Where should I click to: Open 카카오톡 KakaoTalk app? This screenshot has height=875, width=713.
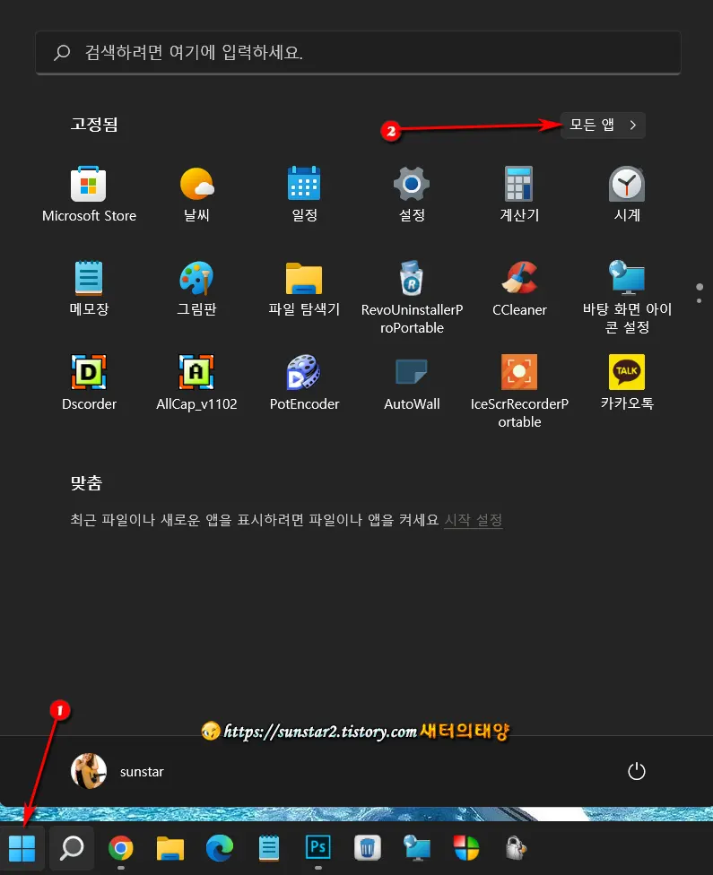[627, 382]
